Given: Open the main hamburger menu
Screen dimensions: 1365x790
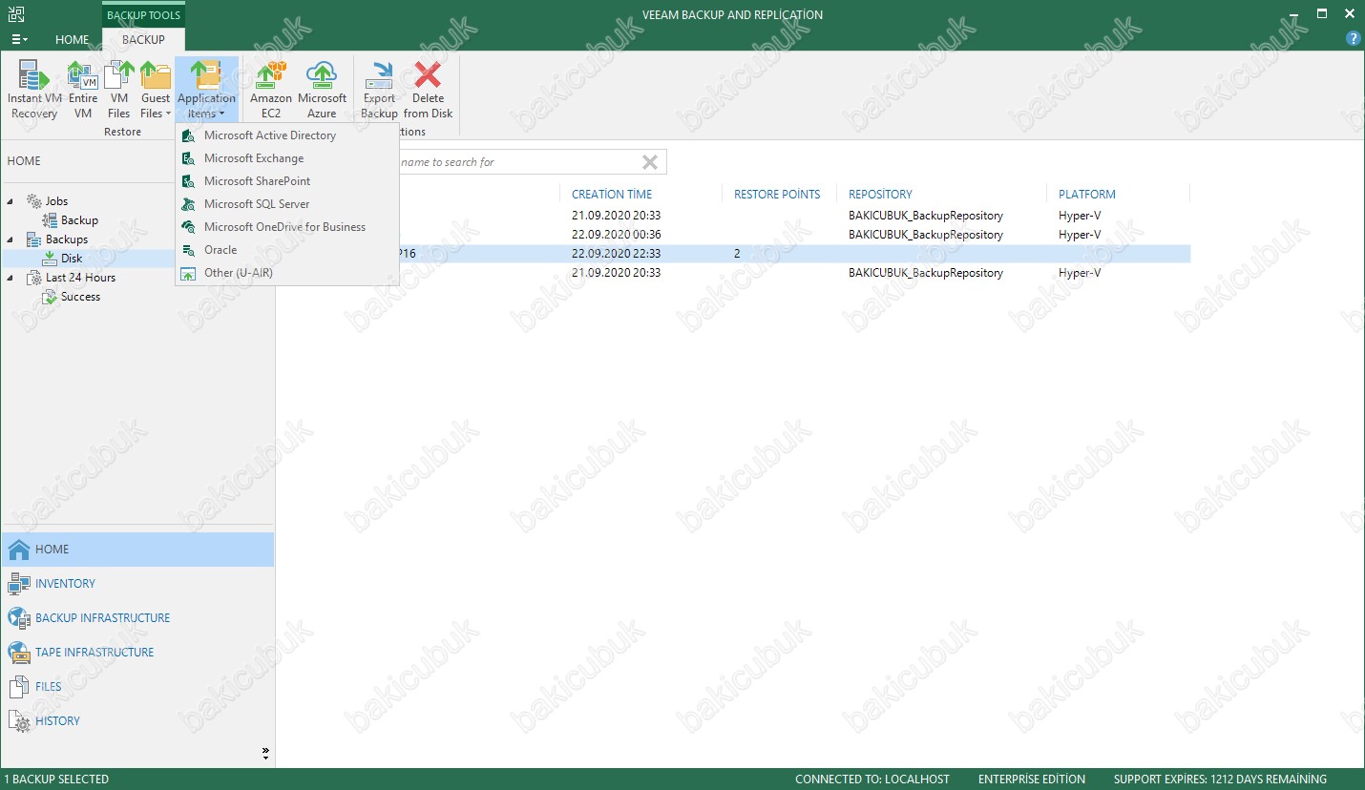Looking at the screenshot, I should coord(19,40).
